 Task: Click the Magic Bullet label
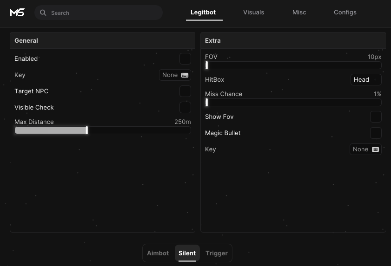(x=223, y=133)
